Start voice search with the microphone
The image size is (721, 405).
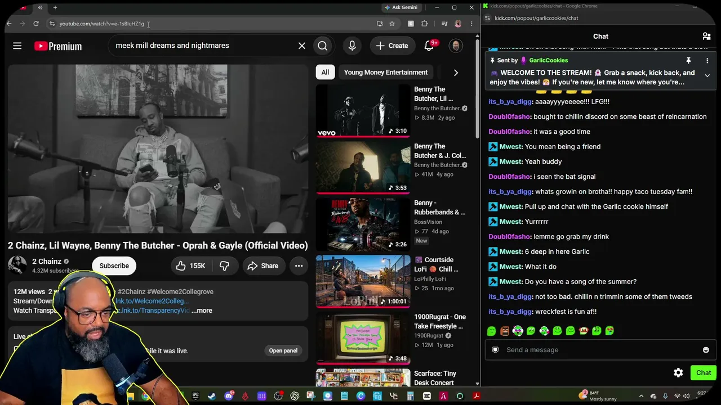[x=352, y=46]
